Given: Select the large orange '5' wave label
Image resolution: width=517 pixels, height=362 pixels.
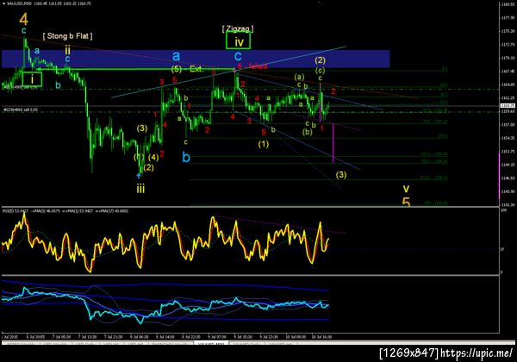Looking at the screenshot, I should [x=406, y=202].
